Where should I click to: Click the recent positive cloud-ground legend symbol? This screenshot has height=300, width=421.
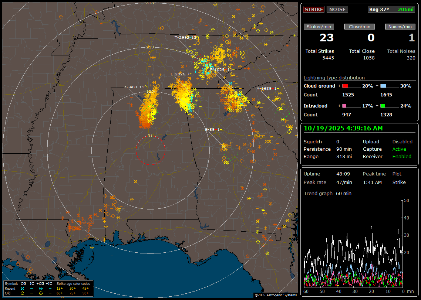(x=40, y=288)
